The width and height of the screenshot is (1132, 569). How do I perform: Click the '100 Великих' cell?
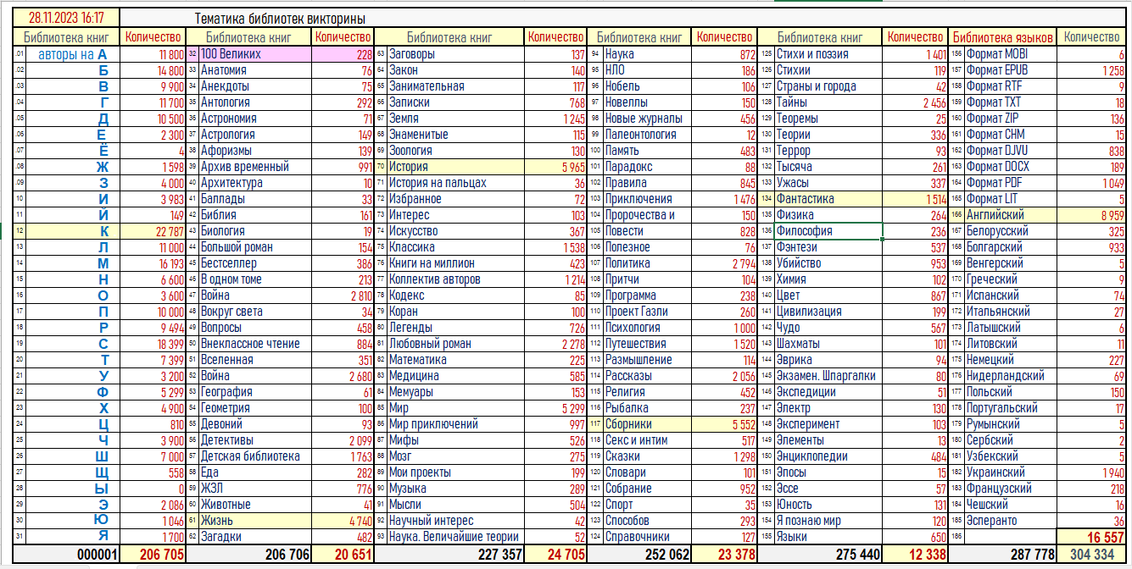point(255,54)
